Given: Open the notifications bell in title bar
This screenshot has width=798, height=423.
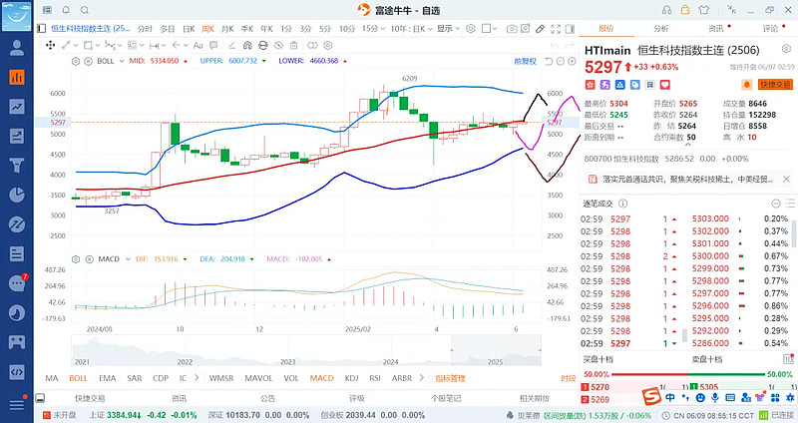Looking at the screenshot, I should coord(66,10).
